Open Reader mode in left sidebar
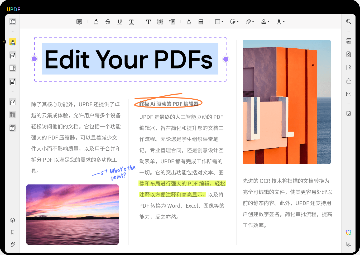The image size is (360, 255). point(13,21)
